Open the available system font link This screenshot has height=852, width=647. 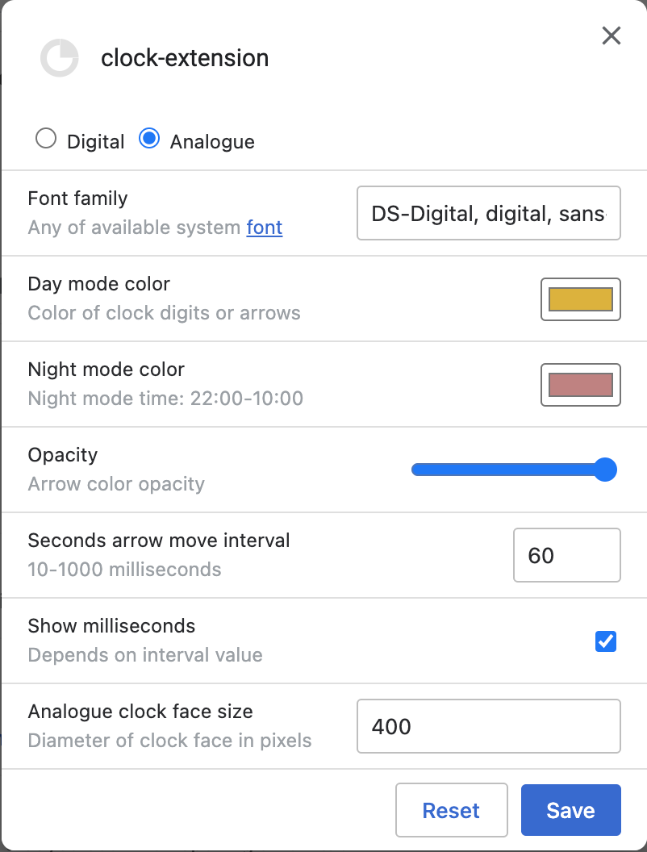pyautogui.click(x=265, y=228)
